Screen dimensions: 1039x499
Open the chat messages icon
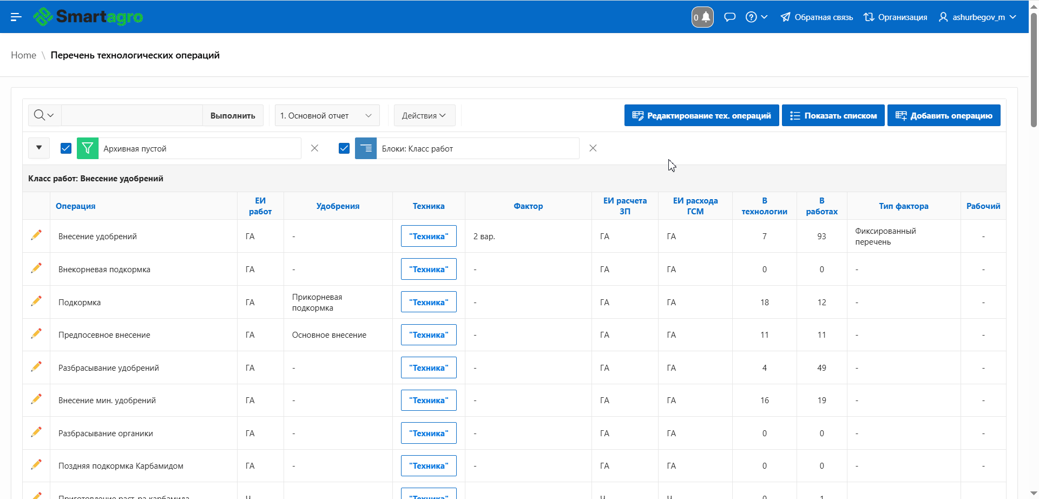[x=729, y=17]
